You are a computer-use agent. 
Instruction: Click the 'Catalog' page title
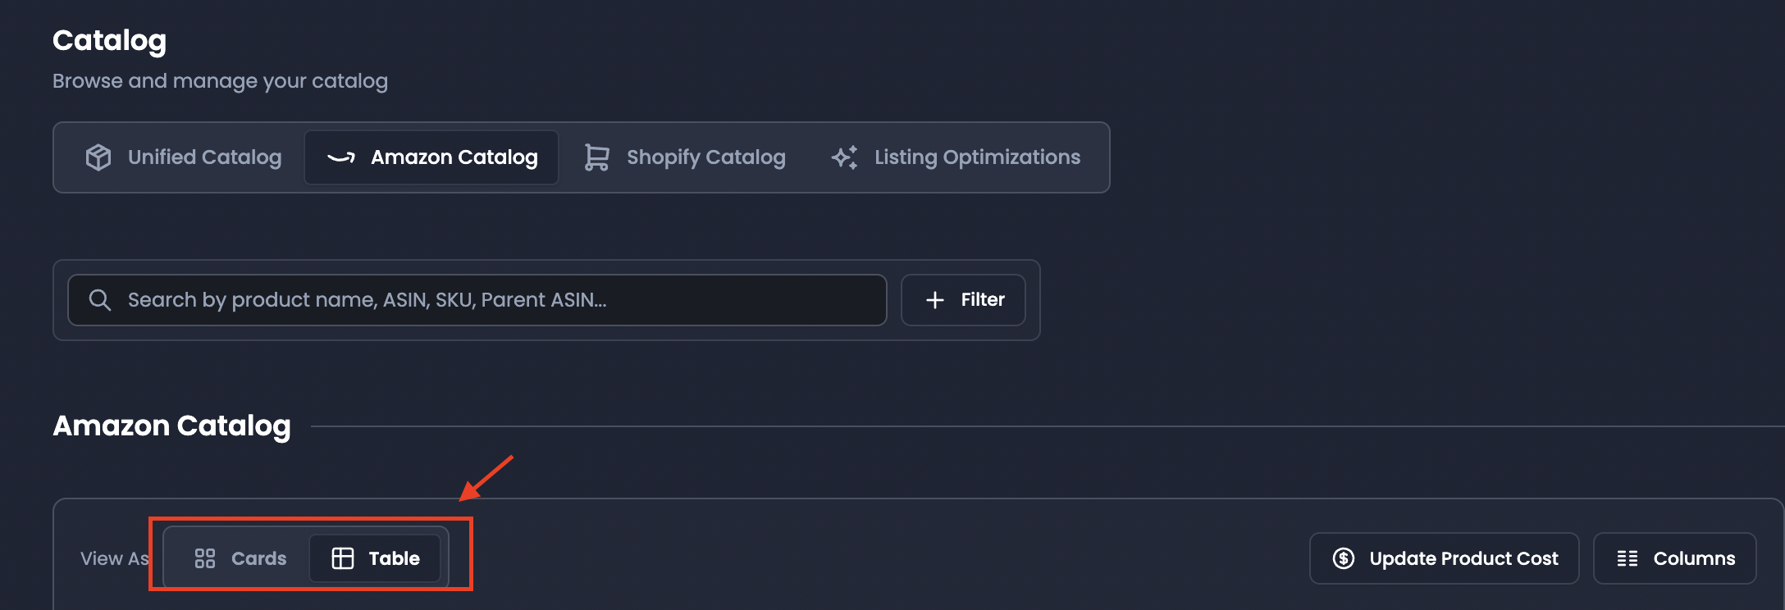point(109,40)
